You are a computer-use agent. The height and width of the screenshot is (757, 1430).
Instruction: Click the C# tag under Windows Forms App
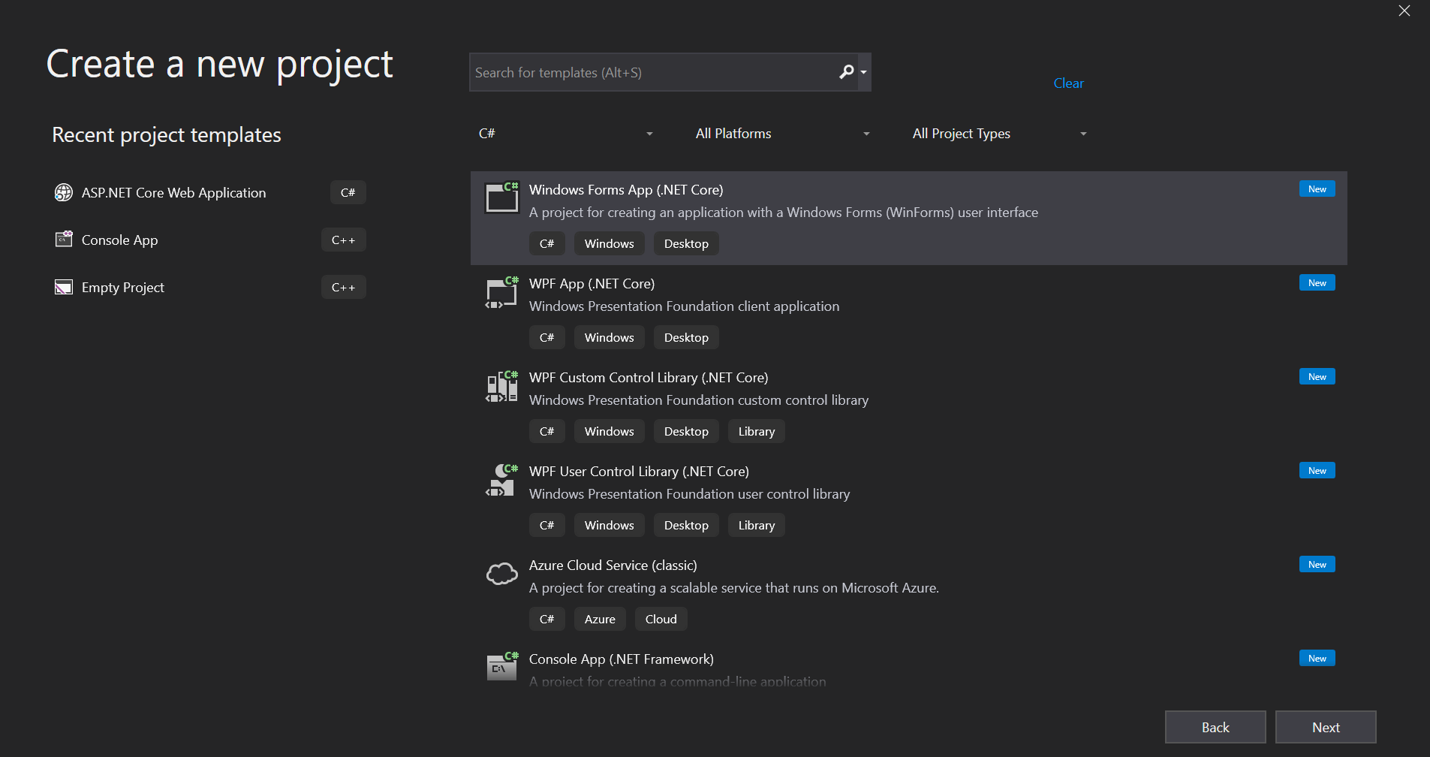point(546,244)
